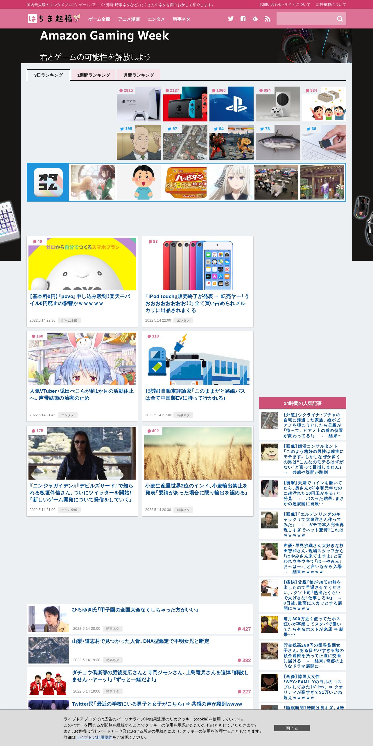
Task: Open the povo 申し込み殺到 article title
Action: (x=80, y=300)
